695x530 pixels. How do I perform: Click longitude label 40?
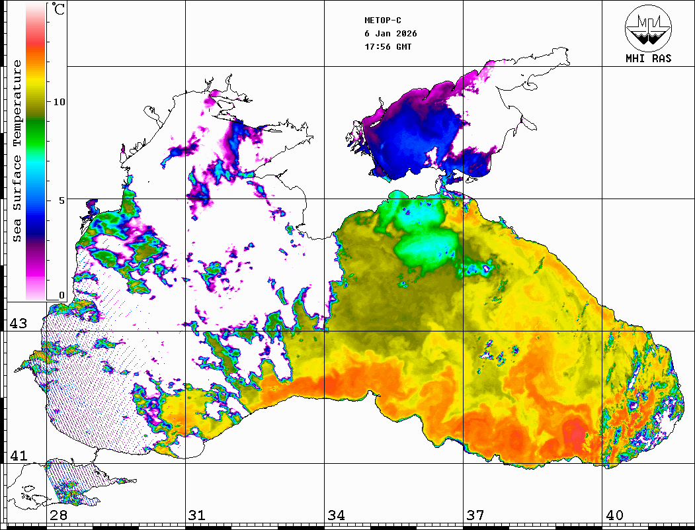(x=614, y=515)
